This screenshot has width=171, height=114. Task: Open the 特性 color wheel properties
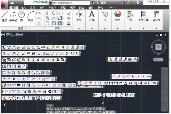118,16
